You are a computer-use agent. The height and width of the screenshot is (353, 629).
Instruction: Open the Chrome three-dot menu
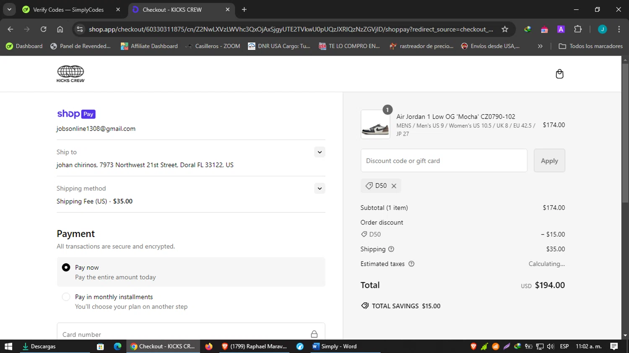[619, 29]
